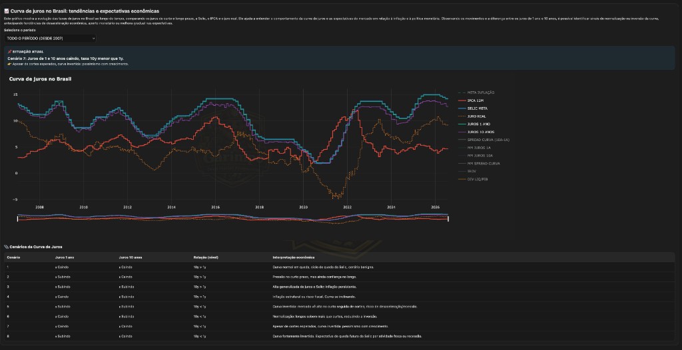Open the period selector dropdown
This screenshot has width=682, height=350.
50,39
